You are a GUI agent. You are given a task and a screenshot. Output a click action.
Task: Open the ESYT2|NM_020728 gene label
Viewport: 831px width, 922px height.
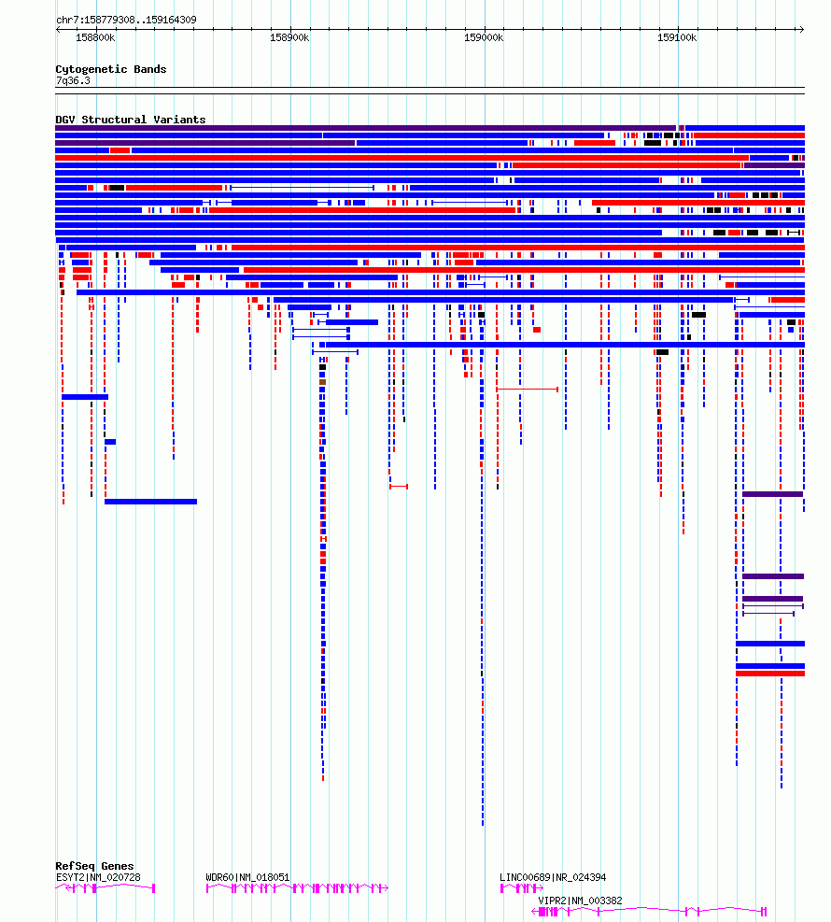(x=98, y=877)
